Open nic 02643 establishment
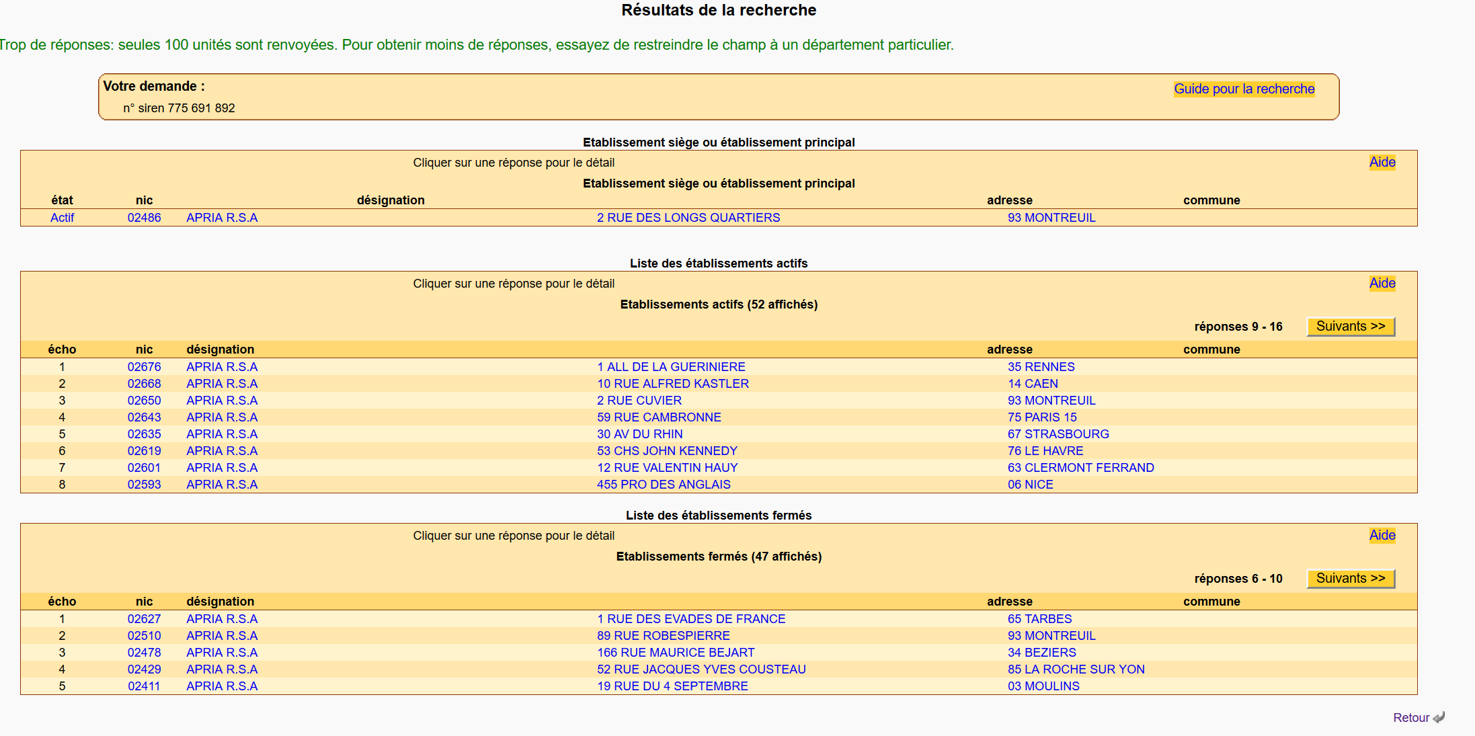This screenshot has width=1475, height=736. click(144, 417)
